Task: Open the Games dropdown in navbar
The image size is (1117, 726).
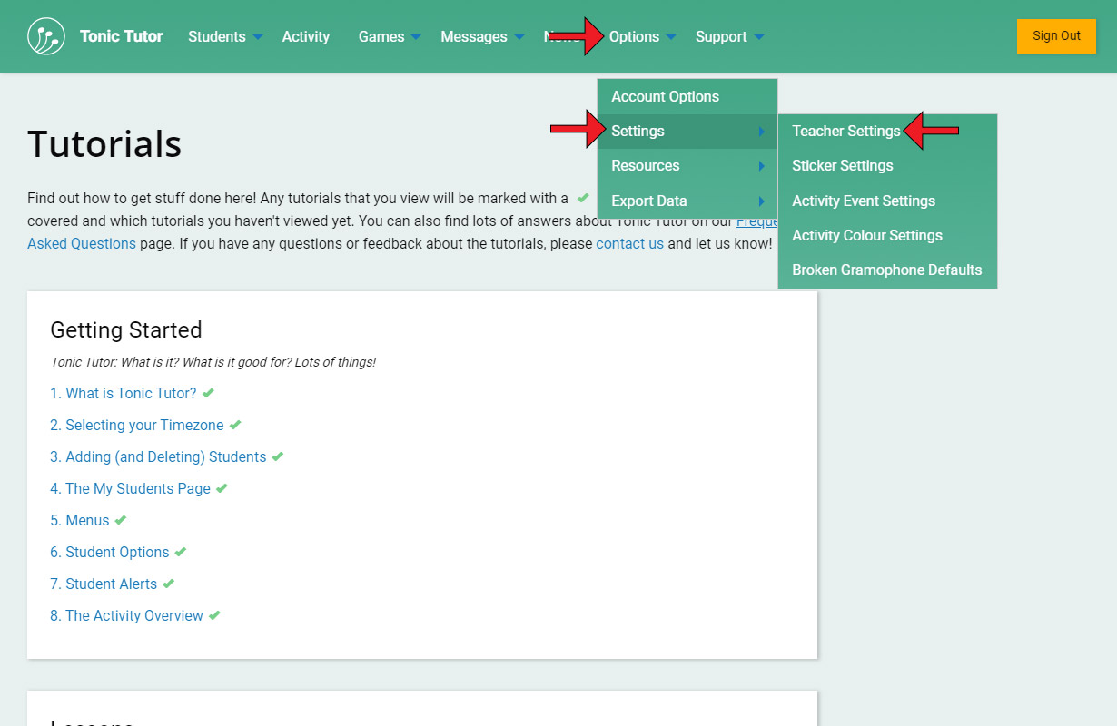Action: coord(390,36)
